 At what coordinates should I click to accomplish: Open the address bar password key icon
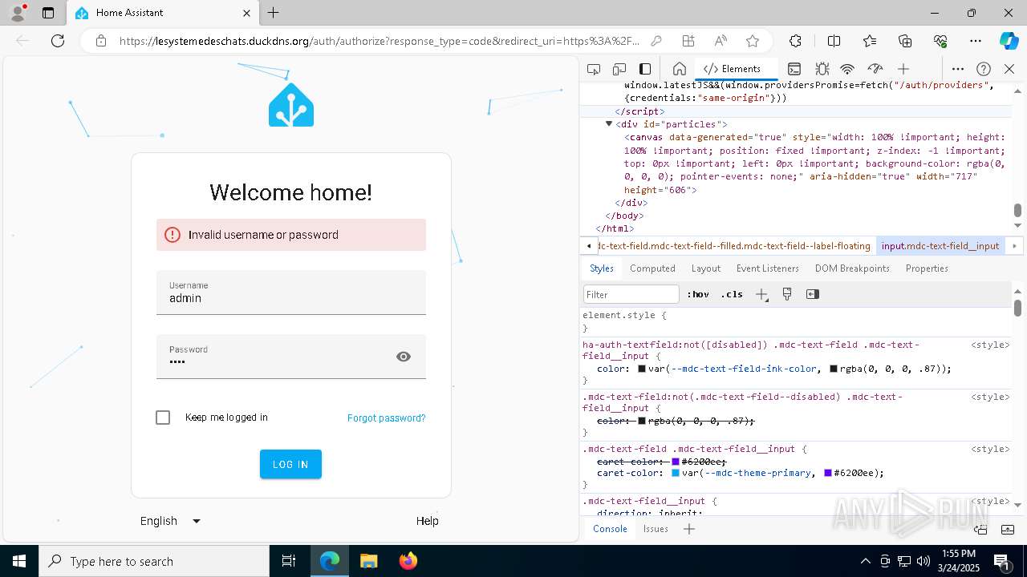656,41
